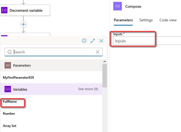Click the Compose action icon
181x132 pixels.
pyautogui.click(x=118, y=6)
